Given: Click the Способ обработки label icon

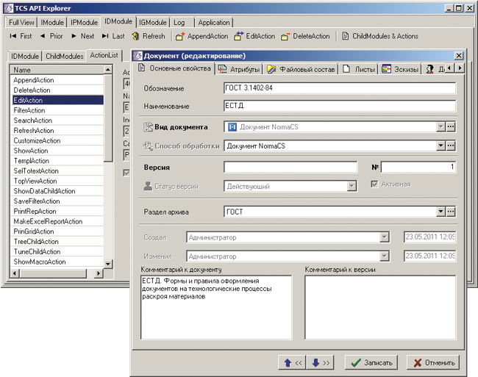Looking at the screenshot, I should (x=148, y=146).
